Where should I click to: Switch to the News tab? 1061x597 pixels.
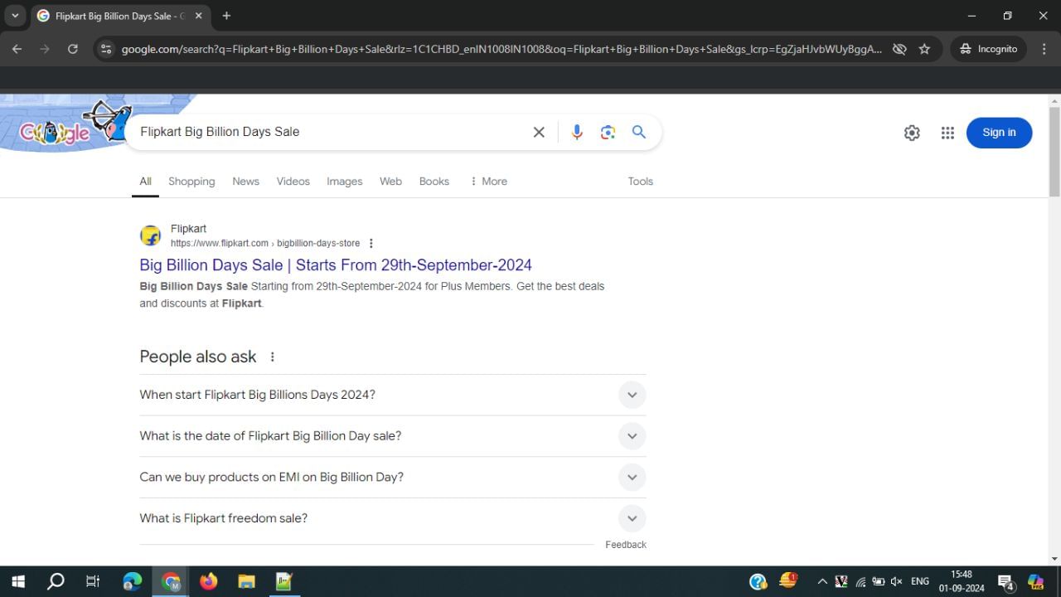[x=245, y=181]
